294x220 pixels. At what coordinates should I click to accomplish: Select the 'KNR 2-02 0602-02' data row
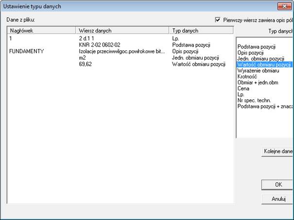(99, 44)
